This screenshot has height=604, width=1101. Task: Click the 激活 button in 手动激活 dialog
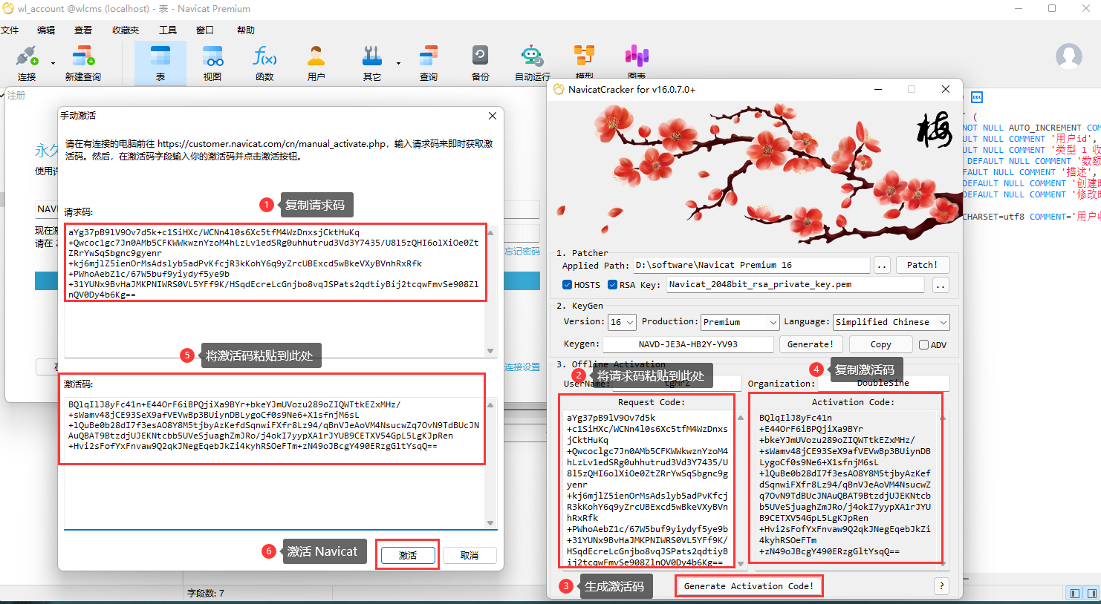pos(408,555)
